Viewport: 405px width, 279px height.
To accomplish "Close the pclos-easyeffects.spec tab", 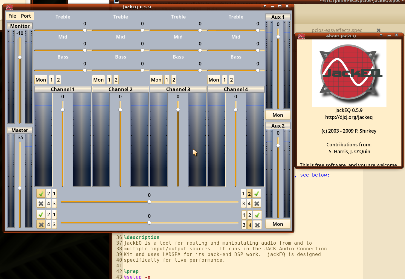I will click(x=378, y=30).
